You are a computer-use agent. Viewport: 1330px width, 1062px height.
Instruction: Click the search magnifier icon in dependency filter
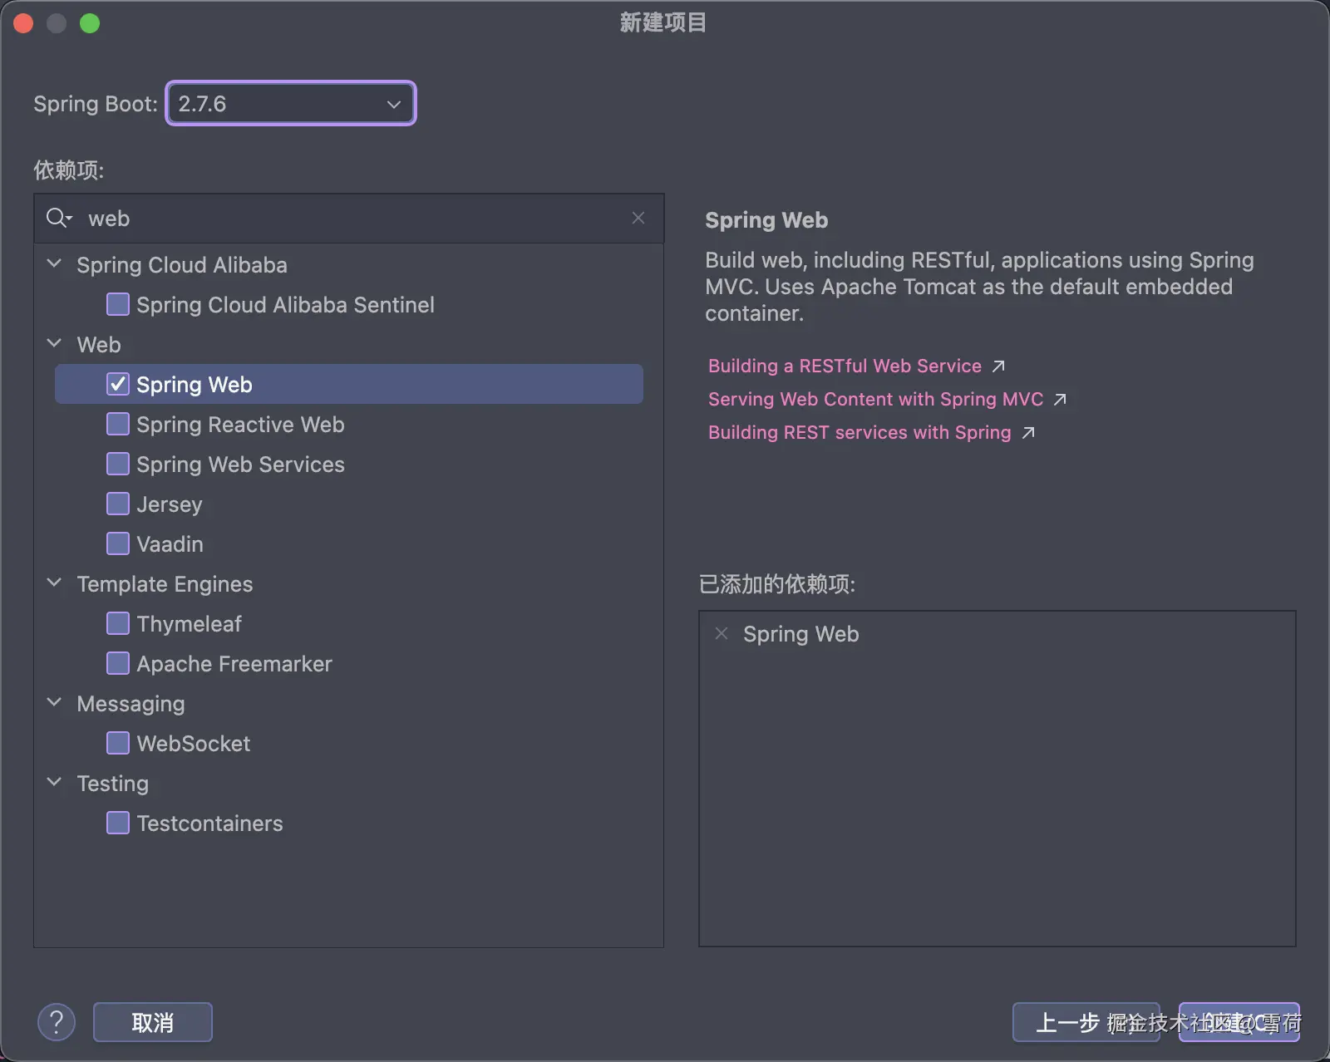(x=59, y=218)
